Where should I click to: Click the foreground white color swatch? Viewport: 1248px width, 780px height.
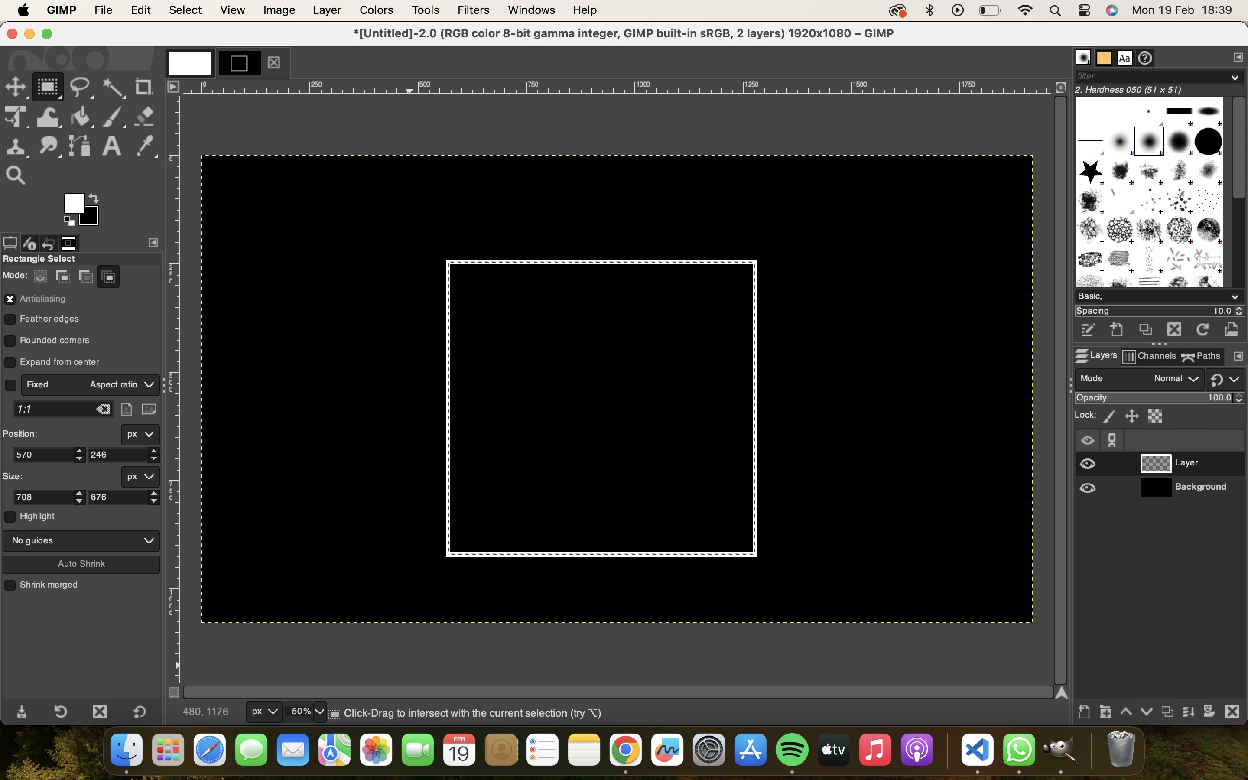[x=73, y=203]
